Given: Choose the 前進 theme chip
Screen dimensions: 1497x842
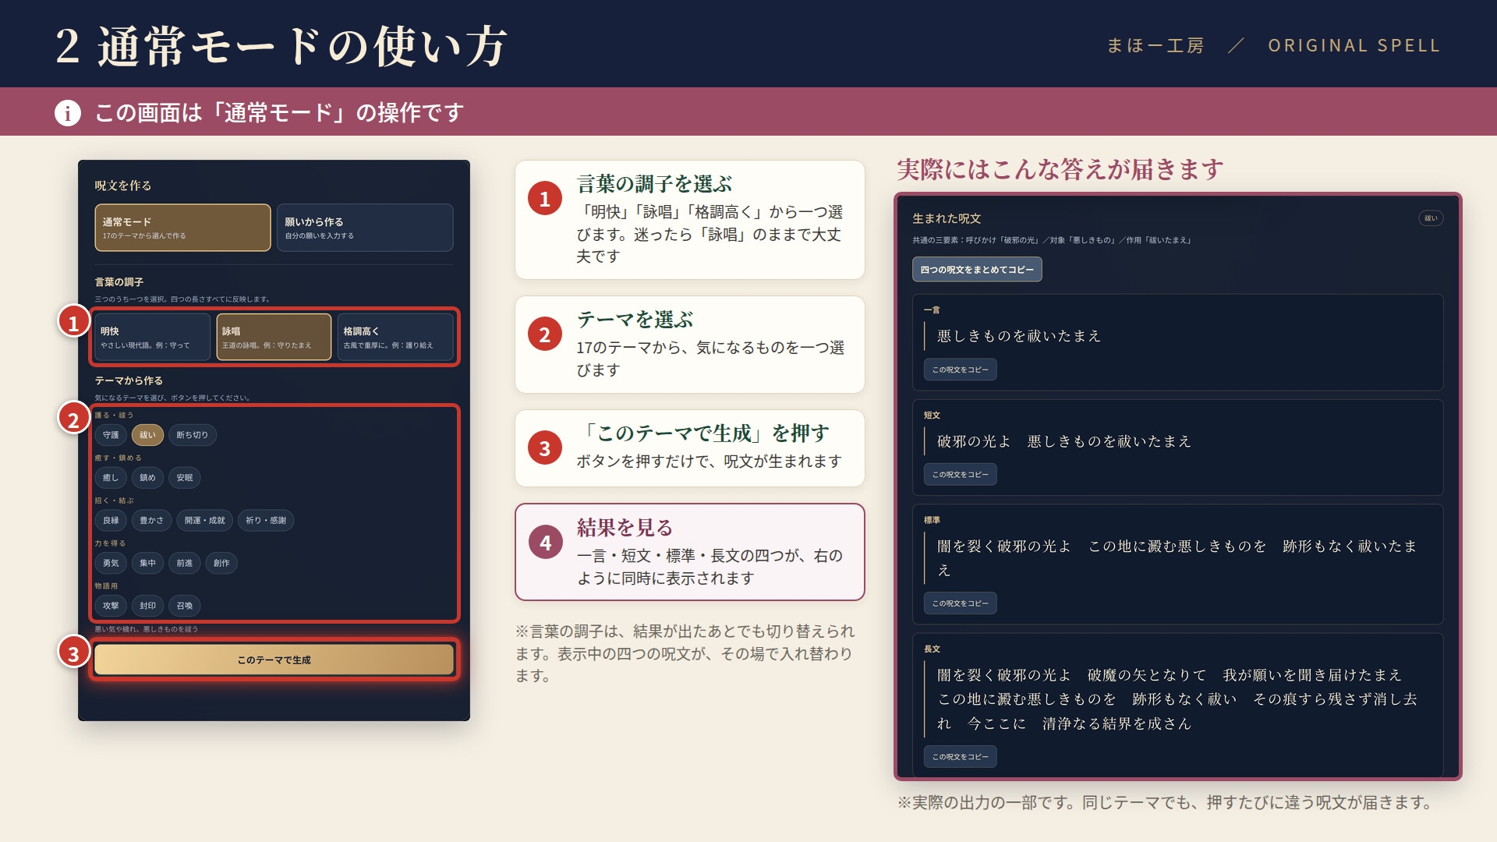Looking at the screenshot, I should [185, 563].
